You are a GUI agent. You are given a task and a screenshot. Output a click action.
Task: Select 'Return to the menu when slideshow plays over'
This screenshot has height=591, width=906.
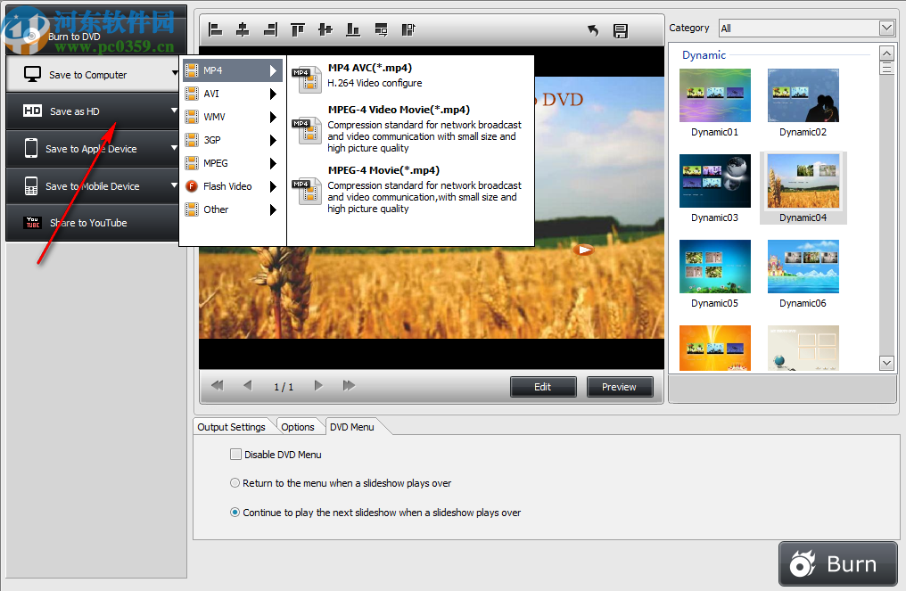click(x=235, y=482)
